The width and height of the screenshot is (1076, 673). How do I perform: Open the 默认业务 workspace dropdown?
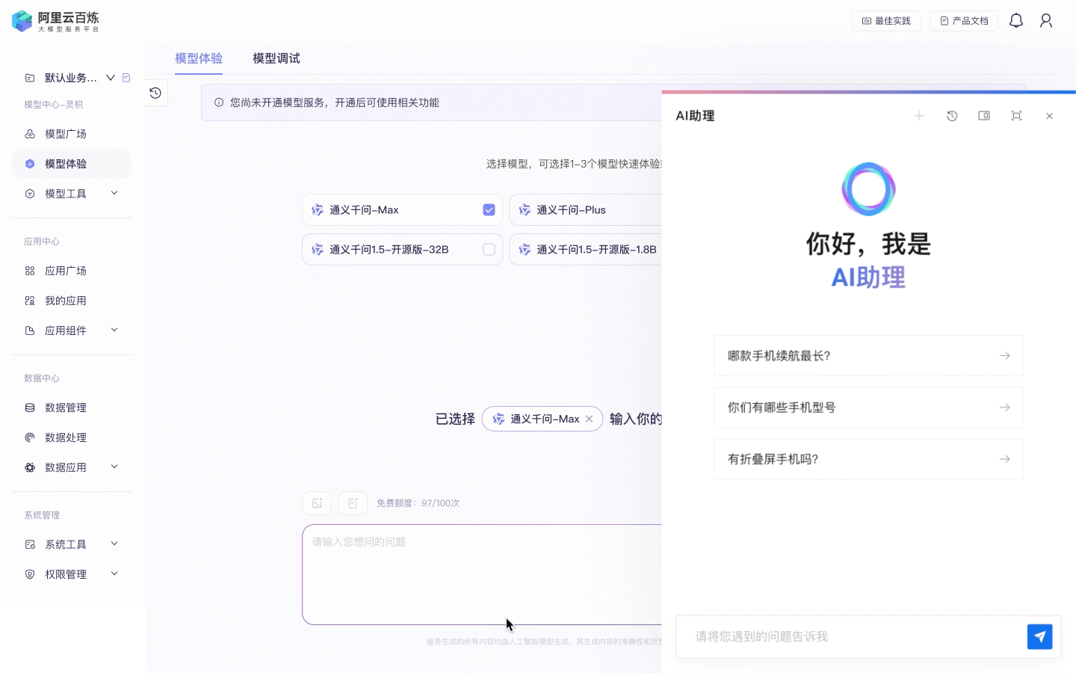(x=111, y=78)
